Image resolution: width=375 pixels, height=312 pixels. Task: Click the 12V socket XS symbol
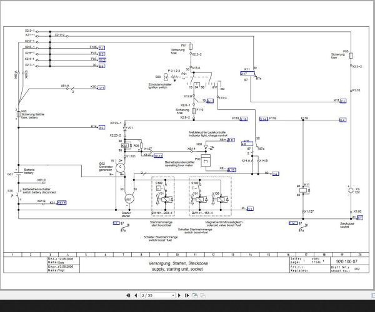[351, 190]
